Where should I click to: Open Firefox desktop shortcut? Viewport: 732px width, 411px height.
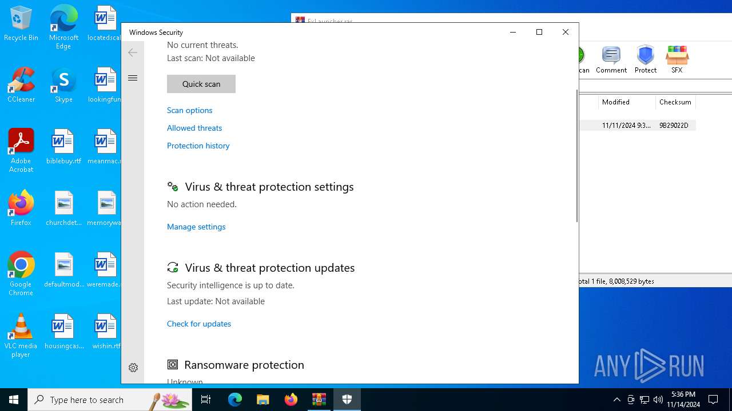click(x=21, y=208)
